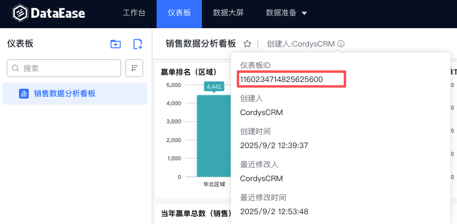Click the 仪表板ID label
The image size is (457, 224).
[x=255, y=65]
